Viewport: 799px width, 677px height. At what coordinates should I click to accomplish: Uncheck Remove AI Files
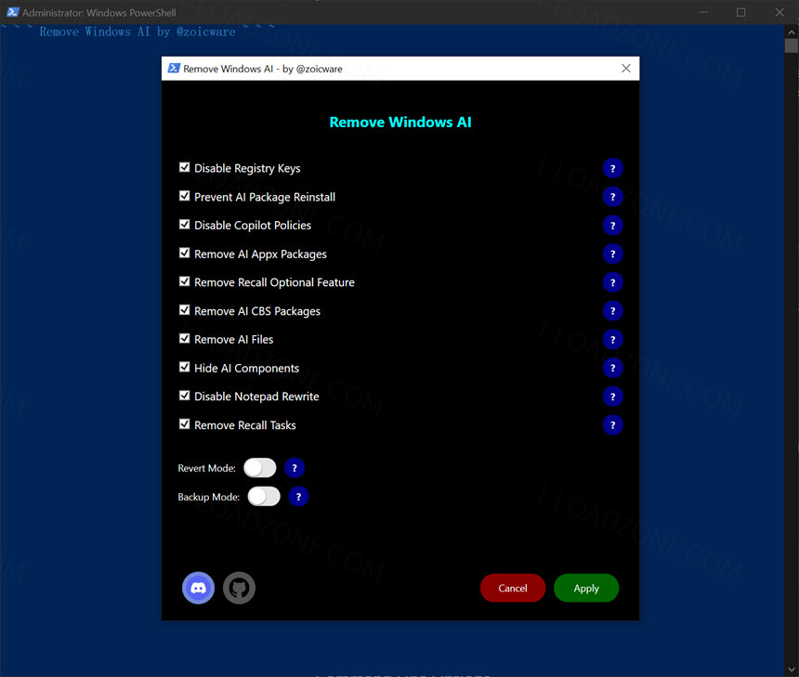coord(185,339)
